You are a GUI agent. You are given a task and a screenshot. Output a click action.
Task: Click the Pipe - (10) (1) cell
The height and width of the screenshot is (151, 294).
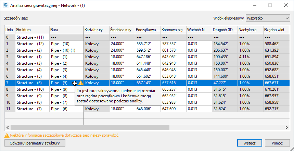[x=66, y=50]
